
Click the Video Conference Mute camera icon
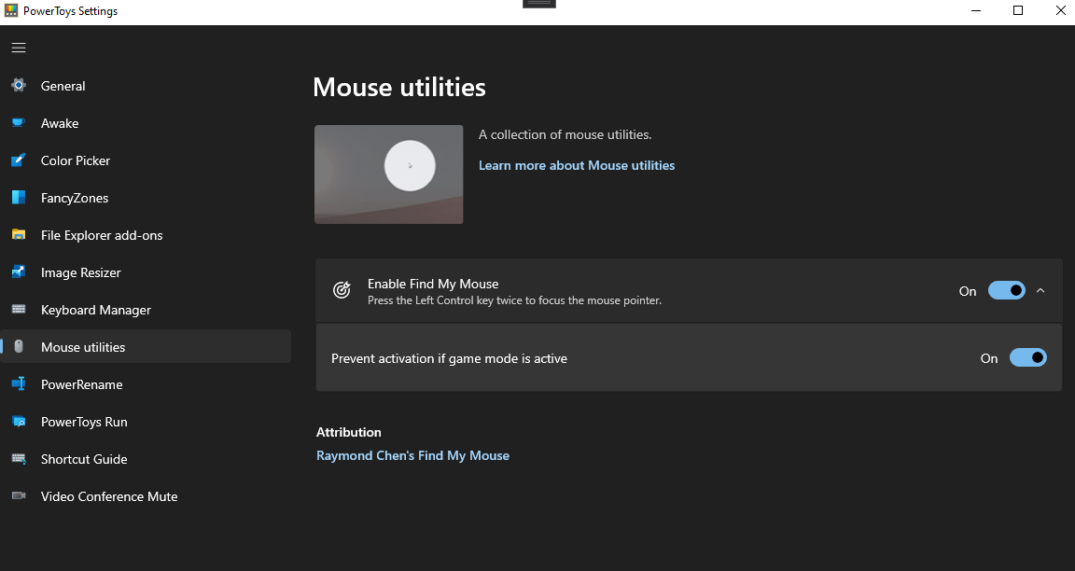pos(19,495)
